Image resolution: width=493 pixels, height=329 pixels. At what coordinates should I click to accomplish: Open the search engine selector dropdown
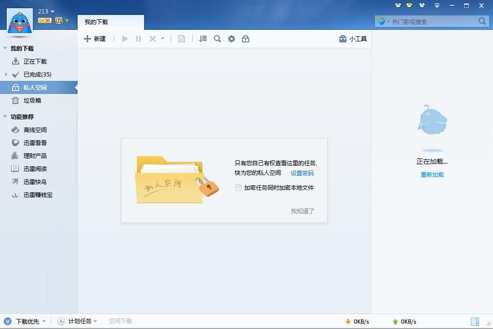click(x=383, y=21)
